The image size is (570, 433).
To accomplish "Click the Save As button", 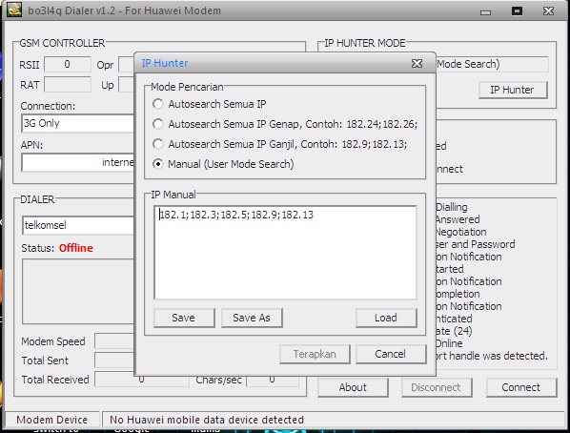I will (x=252, y=318).
